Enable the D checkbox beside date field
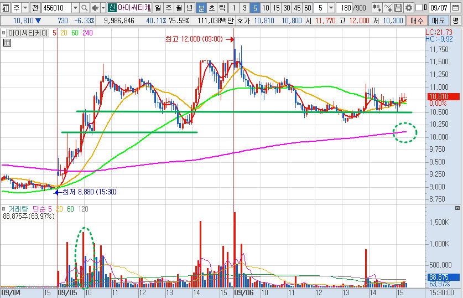463x298 pixels. 419,8
